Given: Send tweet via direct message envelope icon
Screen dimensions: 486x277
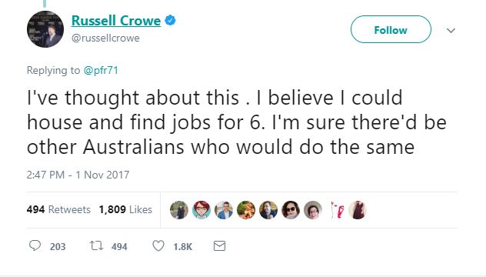Looking at the screenshot, I should [219, 246].
